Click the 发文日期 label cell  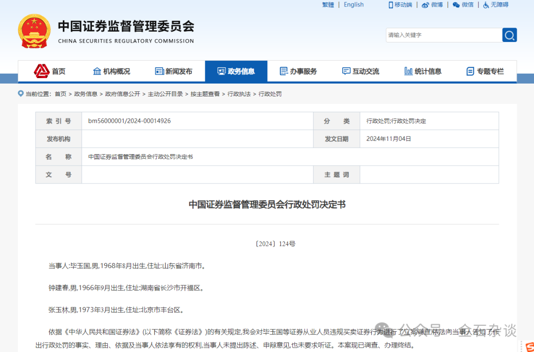(x=337, y=139)
